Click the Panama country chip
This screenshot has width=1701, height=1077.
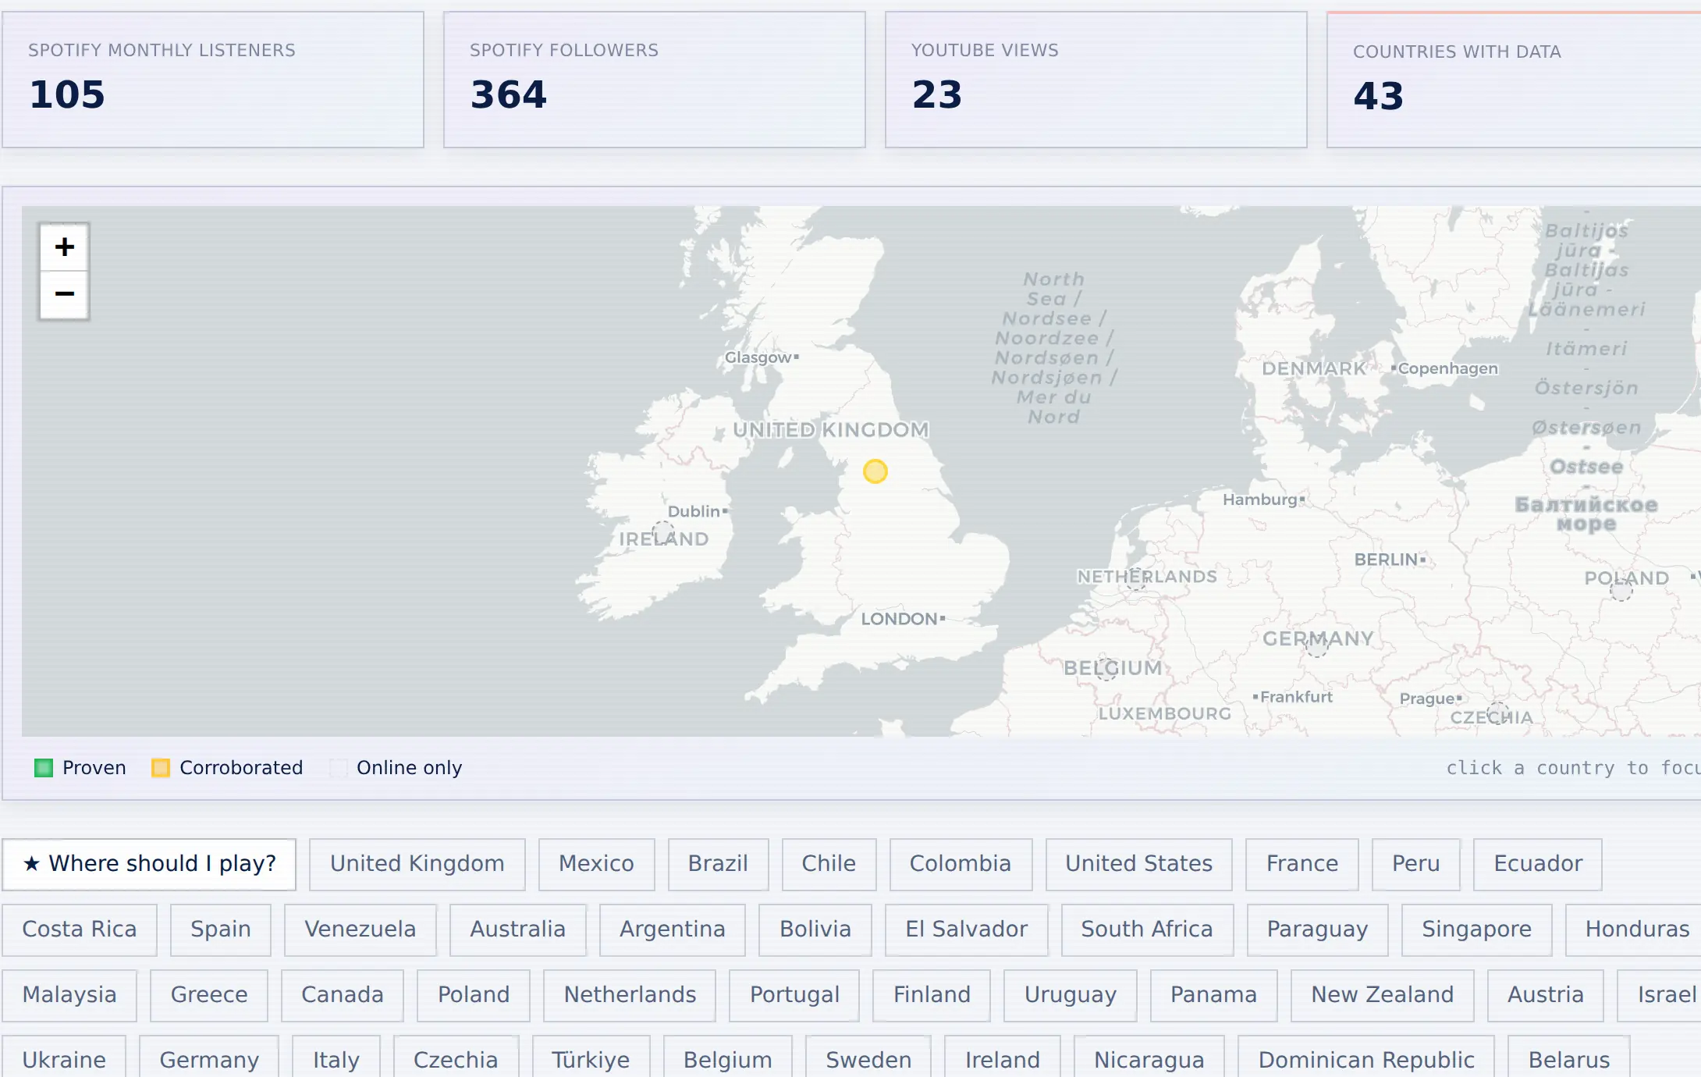[1214, 995]
